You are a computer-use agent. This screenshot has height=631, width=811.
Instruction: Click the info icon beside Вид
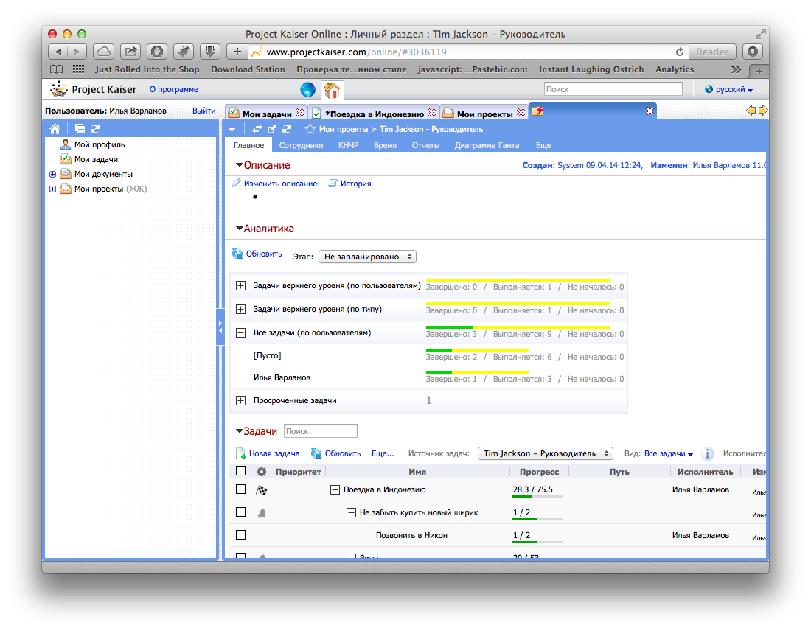708,453
